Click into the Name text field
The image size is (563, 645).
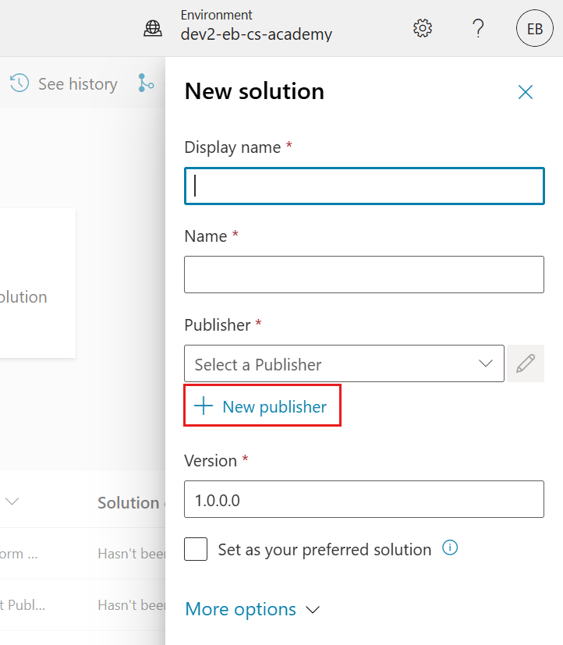click(x=364, y=275)
